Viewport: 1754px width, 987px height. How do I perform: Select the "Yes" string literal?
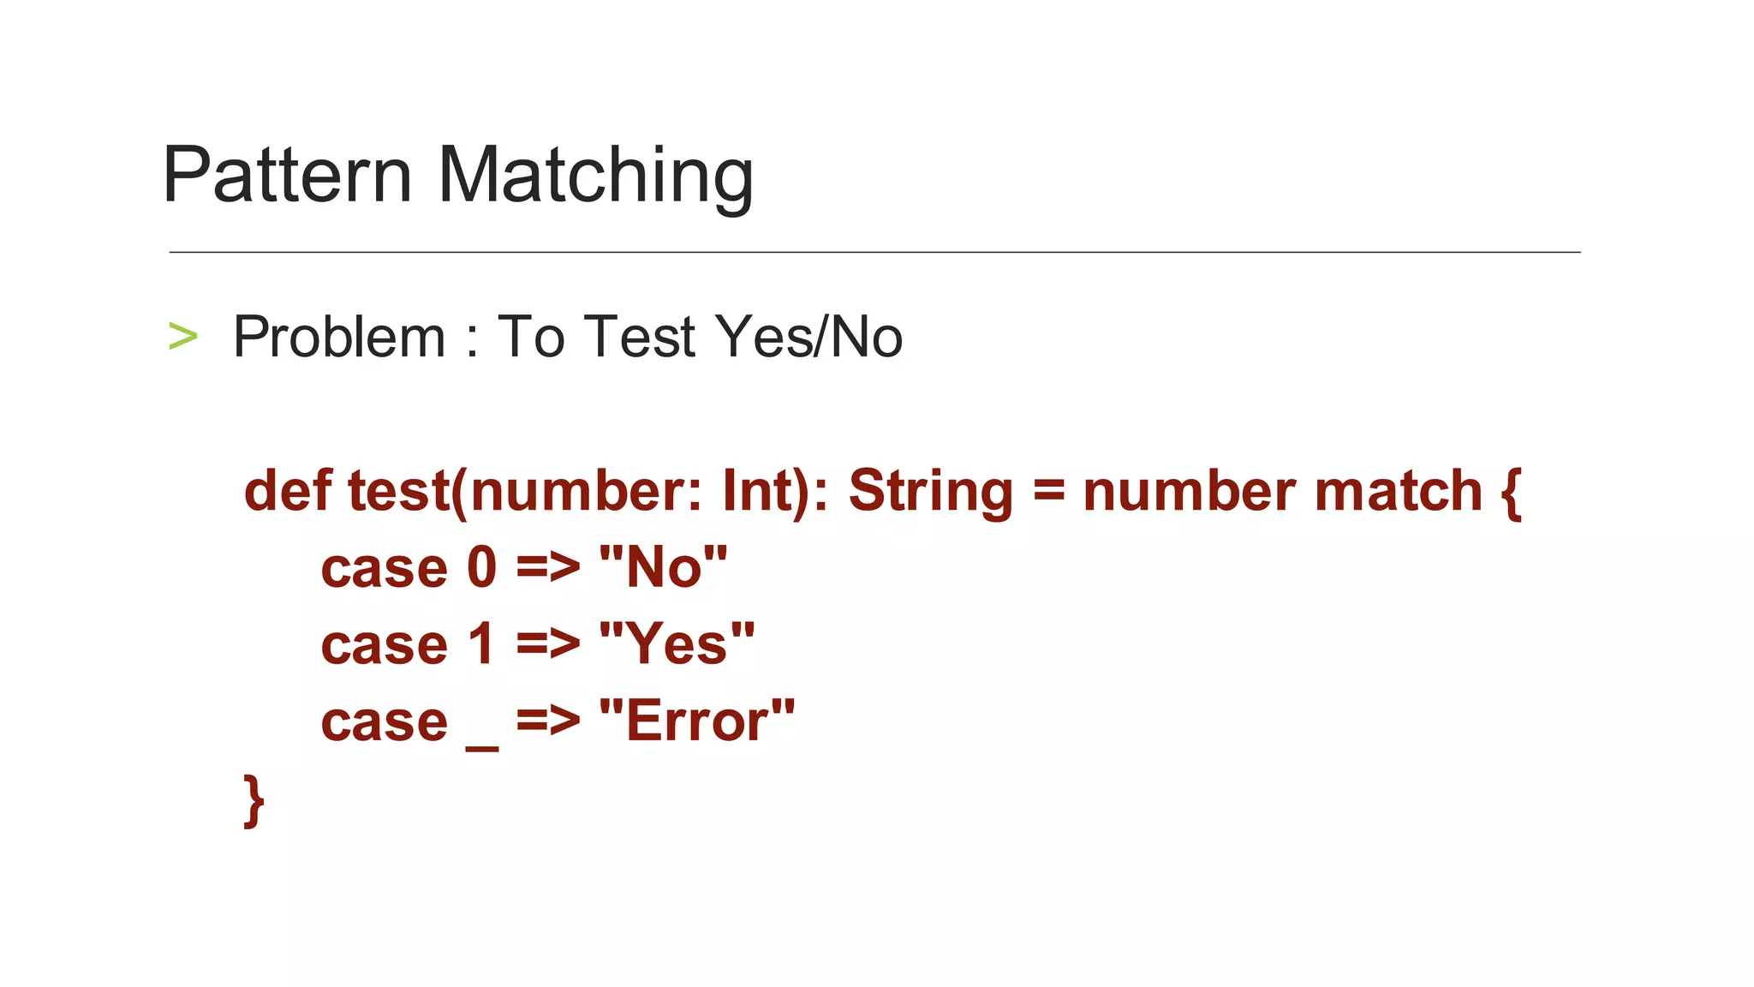[x=677, y=644]
